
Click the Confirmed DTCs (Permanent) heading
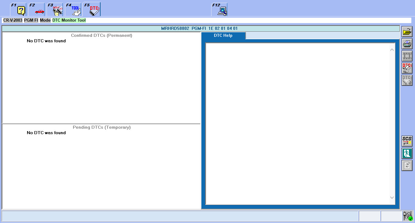pyautogui.click(x=101, y=35)
